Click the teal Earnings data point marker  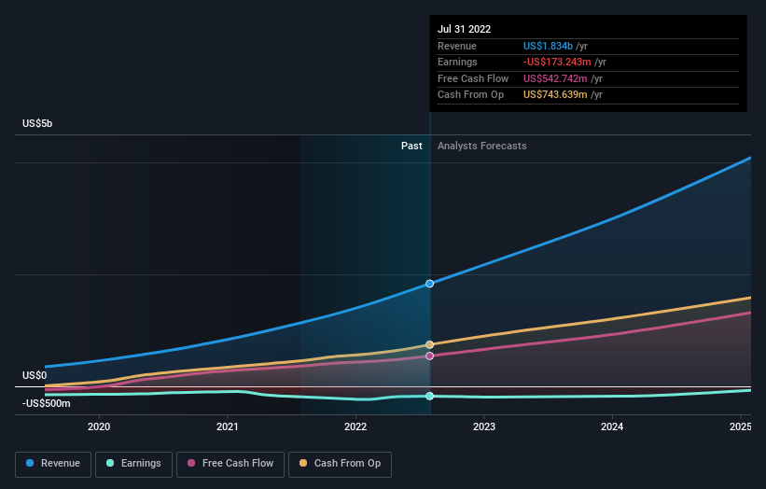tap(429, 397)
